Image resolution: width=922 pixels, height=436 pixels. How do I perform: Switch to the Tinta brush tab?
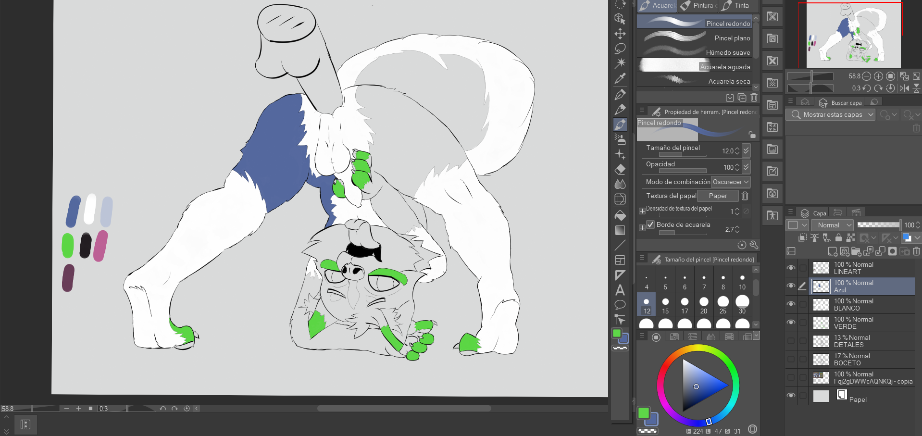point(738,6)
